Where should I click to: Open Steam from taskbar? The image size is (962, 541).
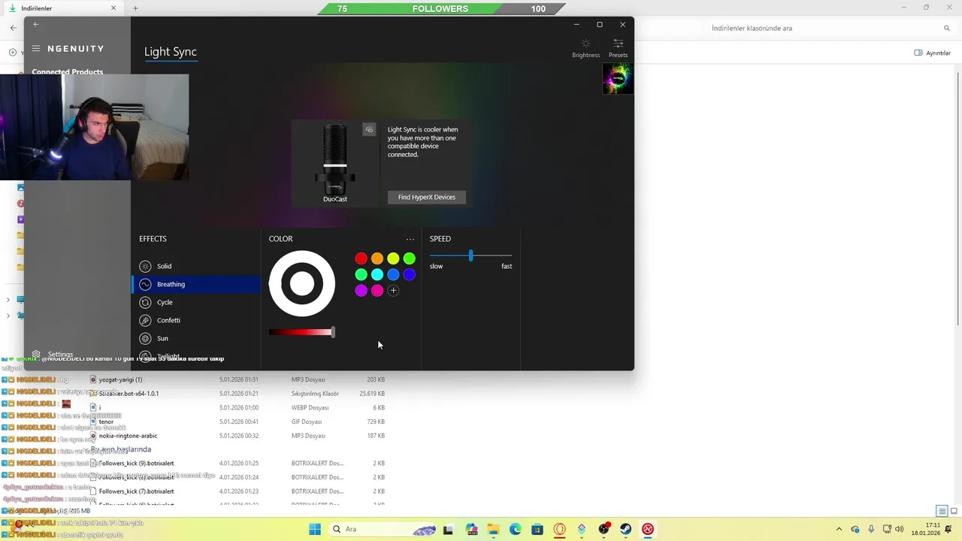625,529
